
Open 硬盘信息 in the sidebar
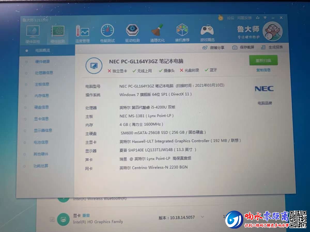tap(41, 107)
